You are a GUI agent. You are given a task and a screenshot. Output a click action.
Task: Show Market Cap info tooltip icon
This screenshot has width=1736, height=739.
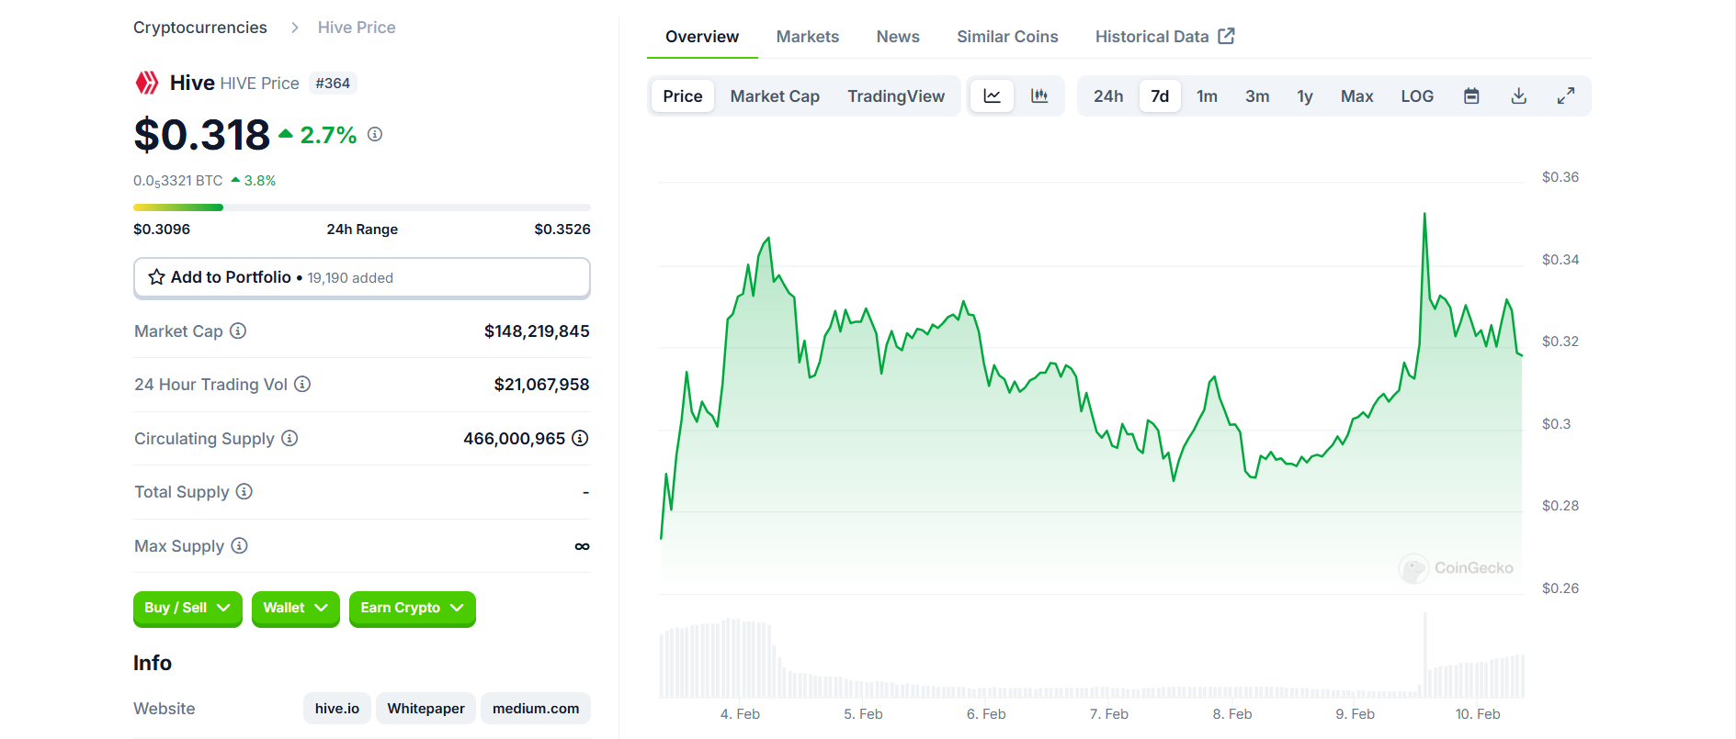238,330
